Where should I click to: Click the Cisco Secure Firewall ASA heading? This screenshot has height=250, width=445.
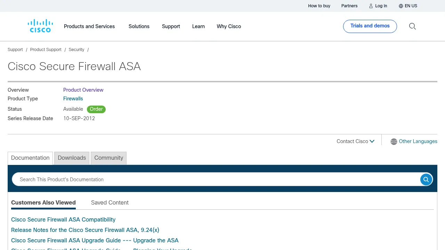[74, 66]
